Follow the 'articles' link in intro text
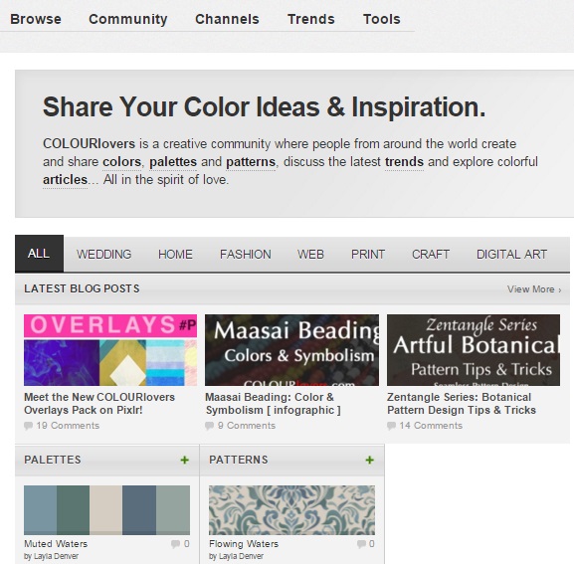Image resolution: width=574 pixels, height=564 pixels. [65, 180]
